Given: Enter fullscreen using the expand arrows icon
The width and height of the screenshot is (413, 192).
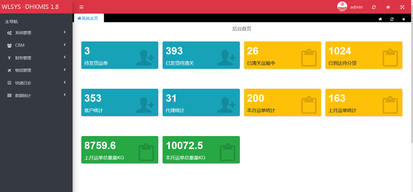Looking at the screenshot, I should (402, 7).
